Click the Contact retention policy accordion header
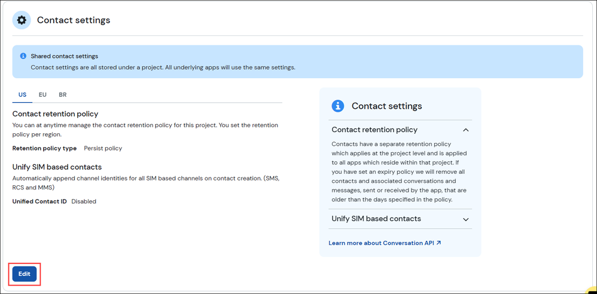Image resolution: width=597 pixels, height=294 pixels. tap(400, 130)
